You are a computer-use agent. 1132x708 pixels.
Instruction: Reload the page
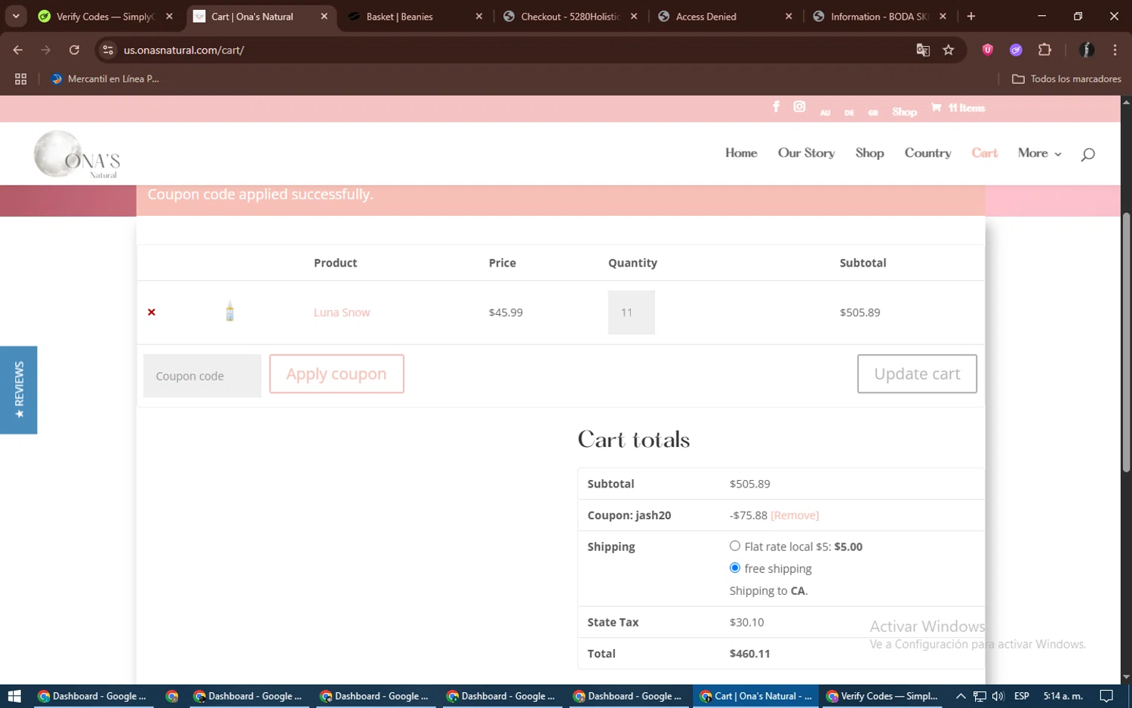(x=74, y=50)
